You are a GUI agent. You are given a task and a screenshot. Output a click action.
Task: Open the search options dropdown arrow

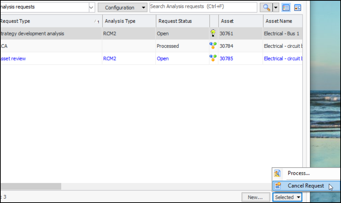[276, 7]
